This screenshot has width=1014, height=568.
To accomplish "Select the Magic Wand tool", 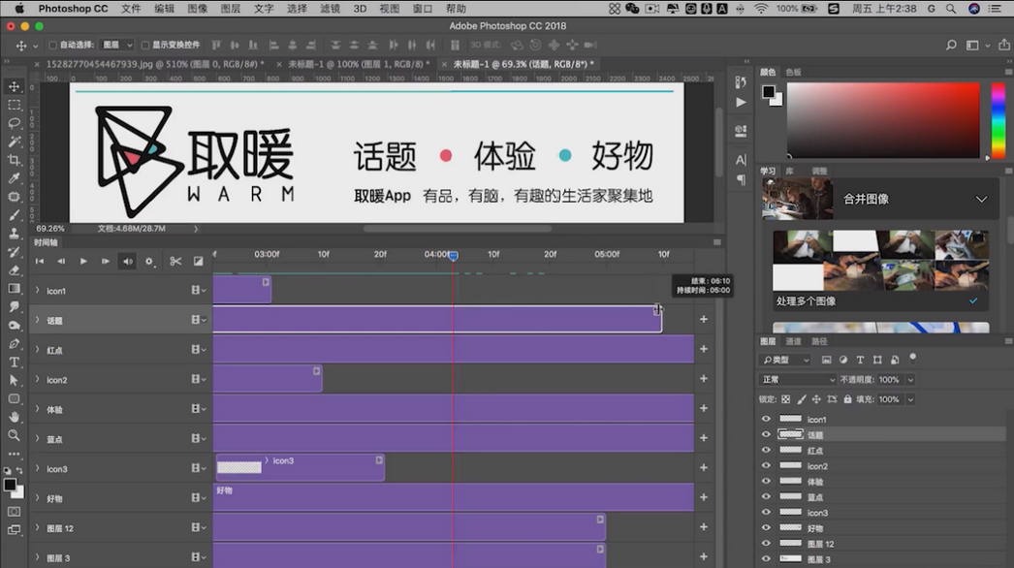I will [x=14, y=142].
